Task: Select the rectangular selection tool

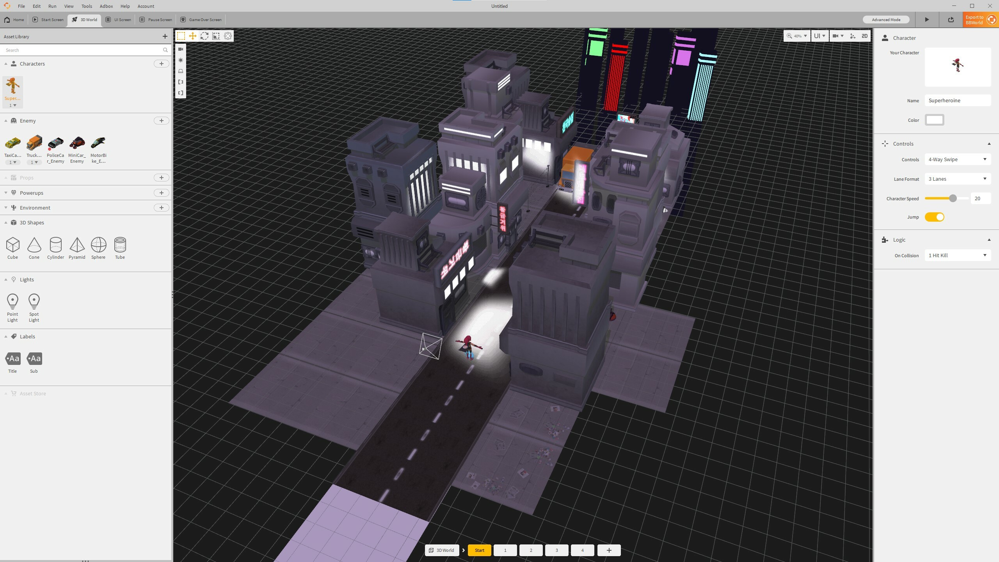Action: point(181,36)
